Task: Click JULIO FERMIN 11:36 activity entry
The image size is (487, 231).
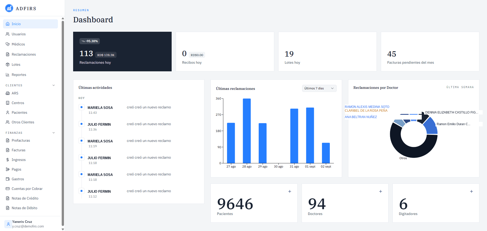Action: coord(139,127)
